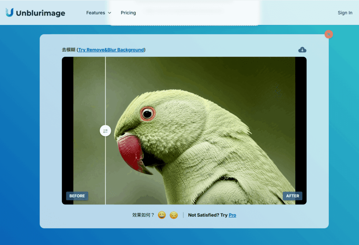Rate the result with the unhappy emoji
The image size is (359, 245).
tap(174, 215)
